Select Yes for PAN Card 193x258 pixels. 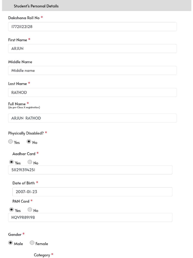tap(12, 210)
